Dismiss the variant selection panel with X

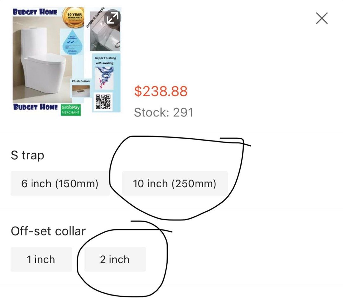pos(322,18)
